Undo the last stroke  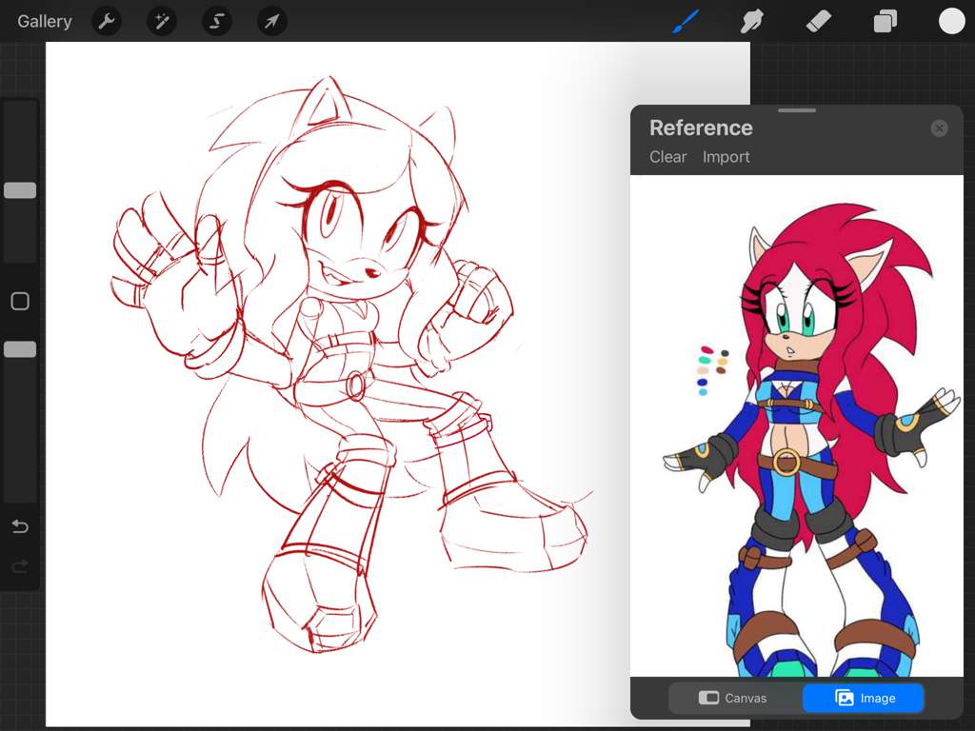tap(20, 526)
